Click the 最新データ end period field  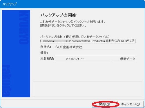(124, 59)
